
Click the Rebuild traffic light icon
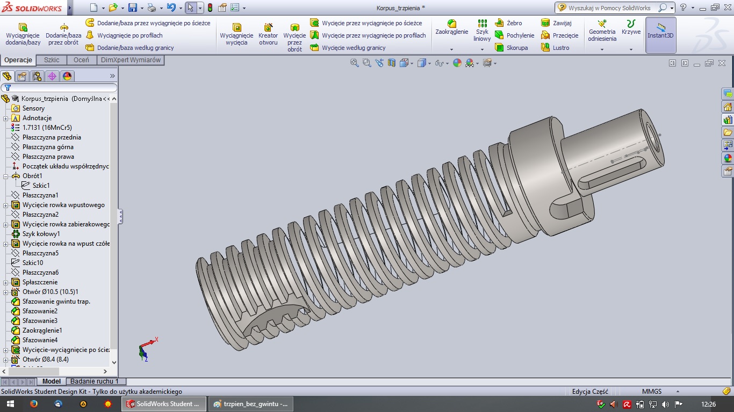point(210,8)
